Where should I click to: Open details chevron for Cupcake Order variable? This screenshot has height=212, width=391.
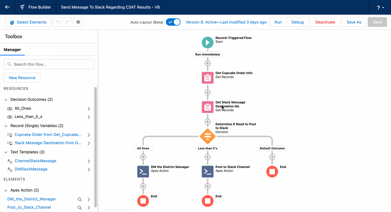[x=89, y=135]
